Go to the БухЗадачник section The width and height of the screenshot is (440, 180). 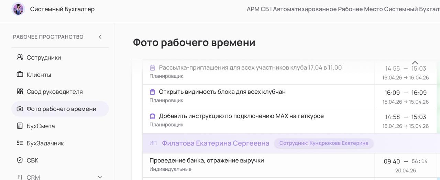tap(45, 143)
